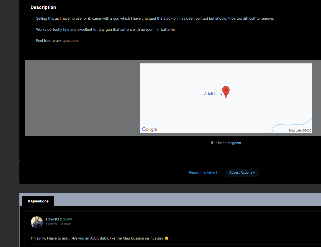The image size is (321, 247).
Task: Click the 'I'm sorry, I have to ask' comment
Action: 97,238
